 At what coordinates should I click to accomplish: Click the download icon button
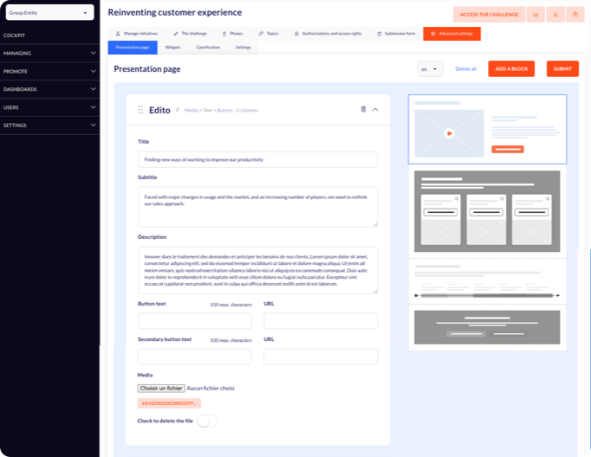[555, 15]
